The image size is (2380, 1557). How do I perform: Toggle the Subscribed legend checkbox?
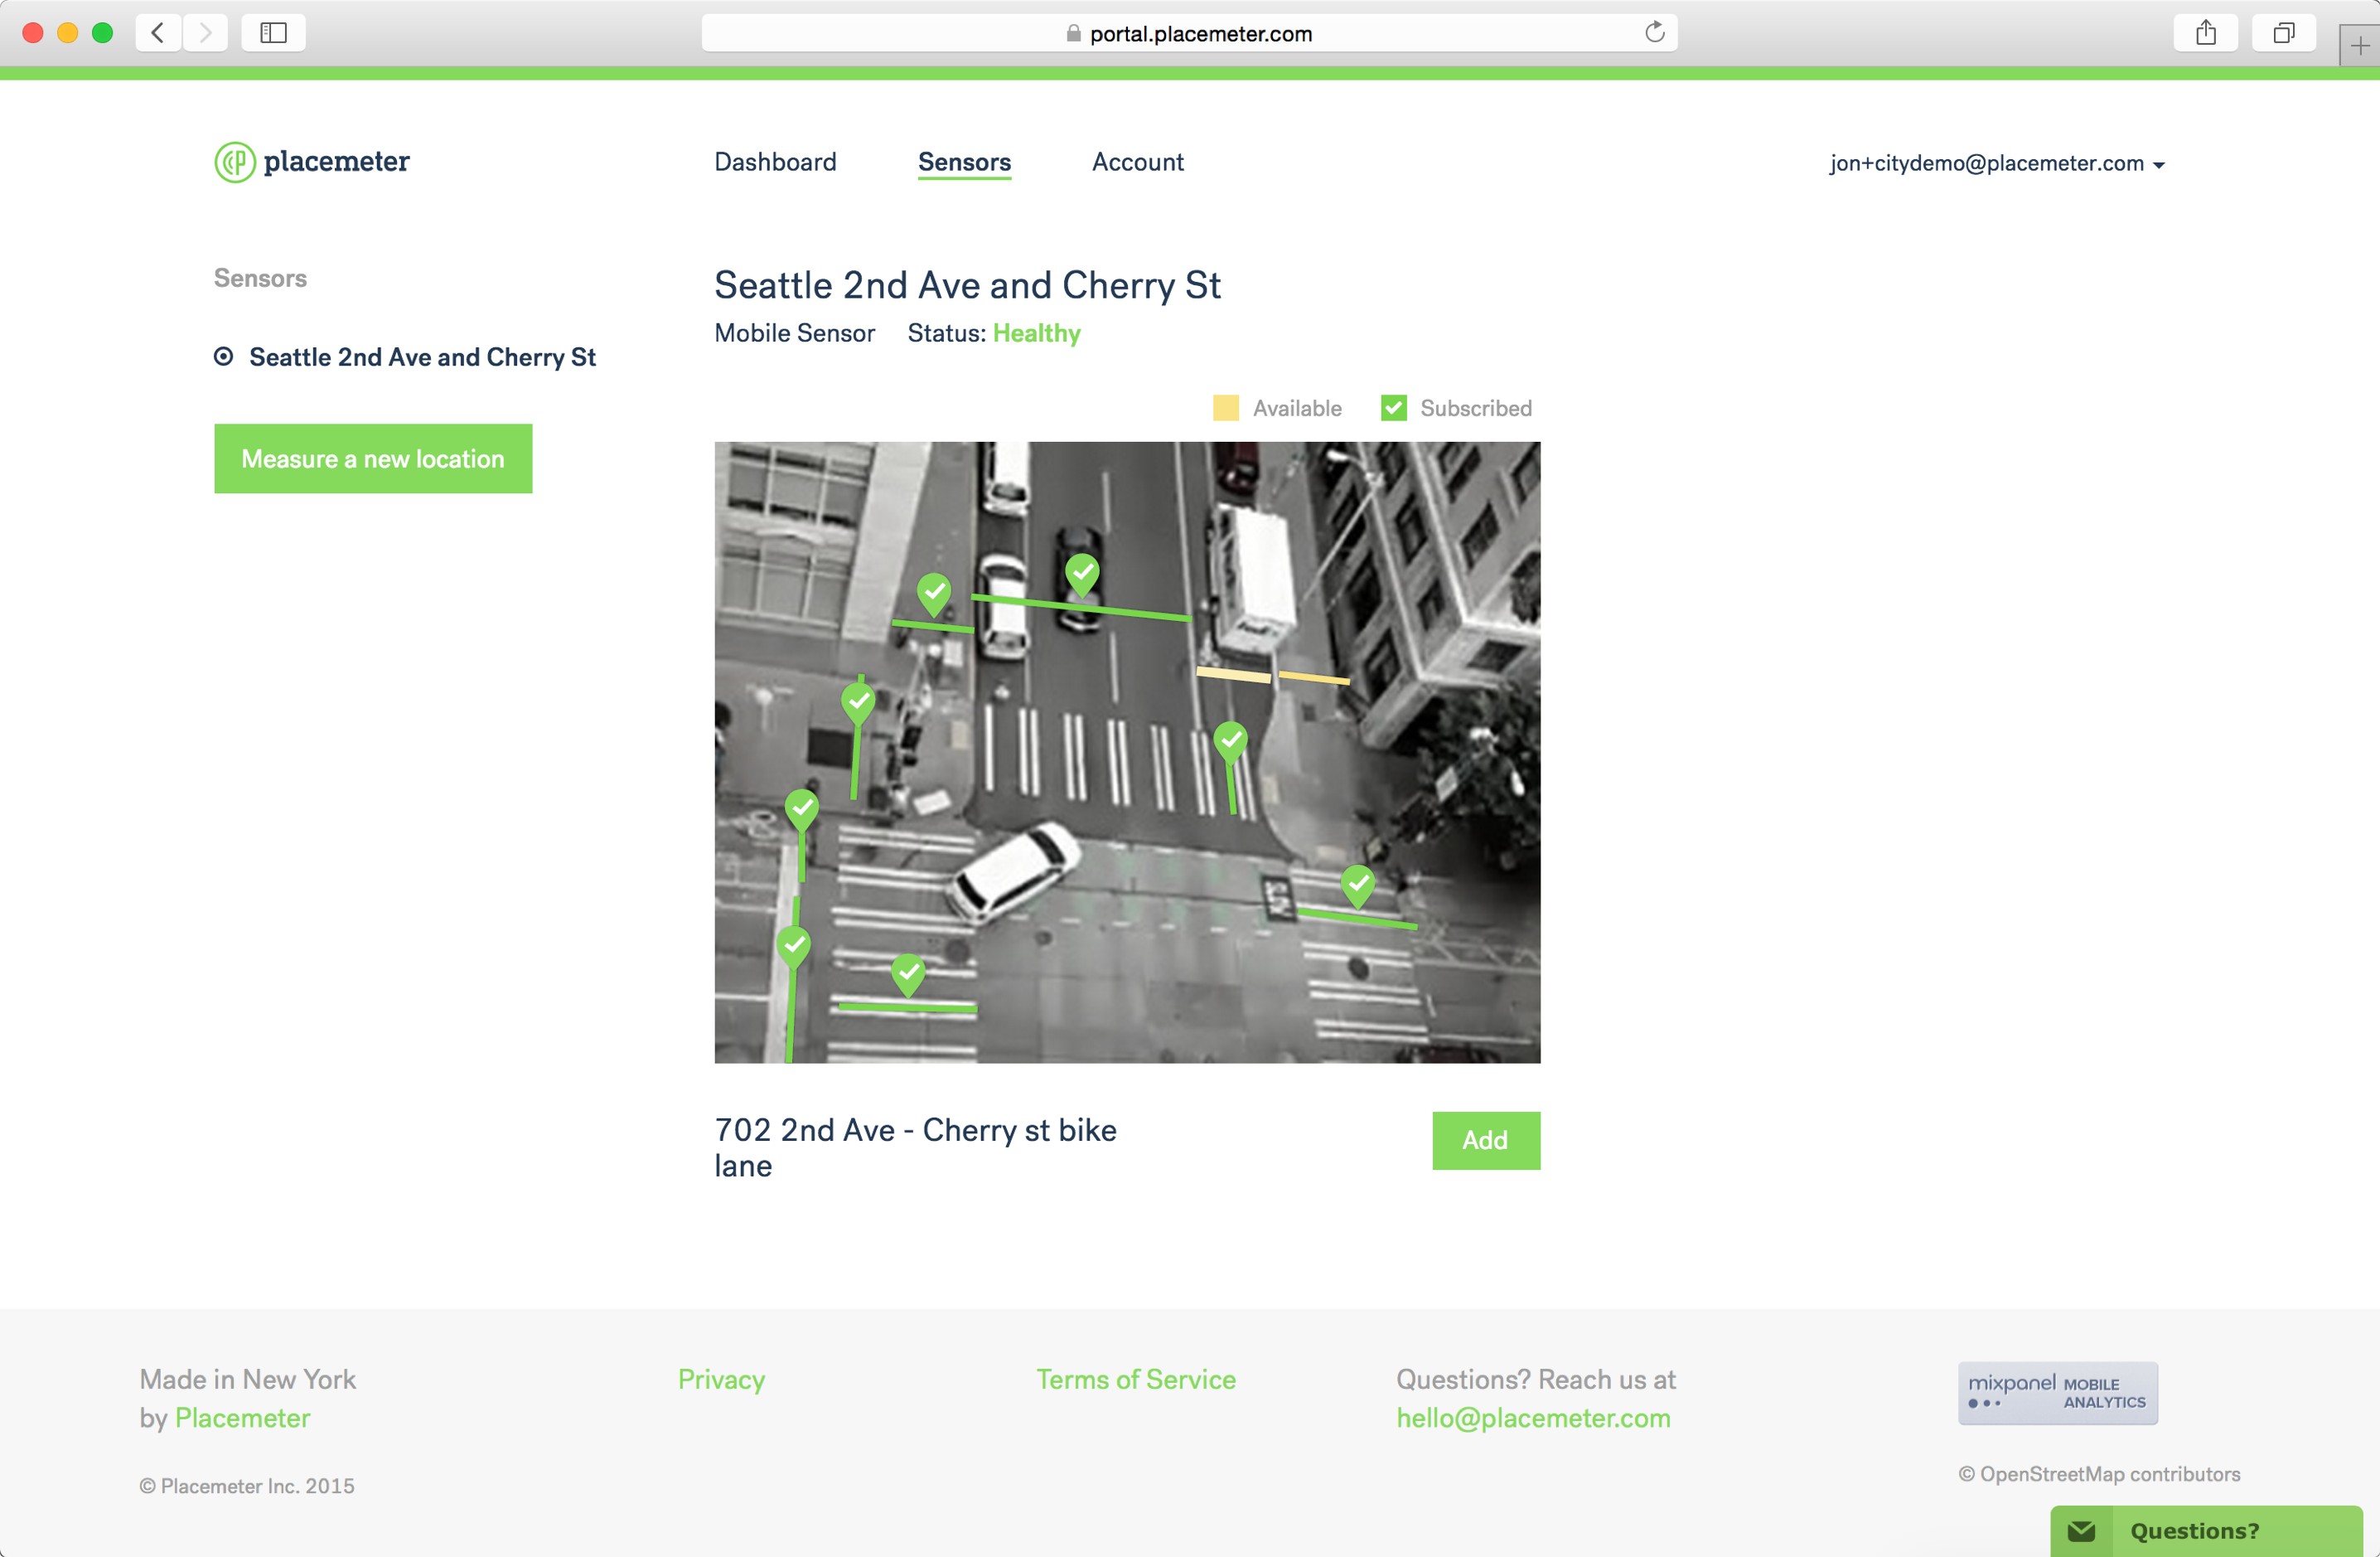(1393, 408)
